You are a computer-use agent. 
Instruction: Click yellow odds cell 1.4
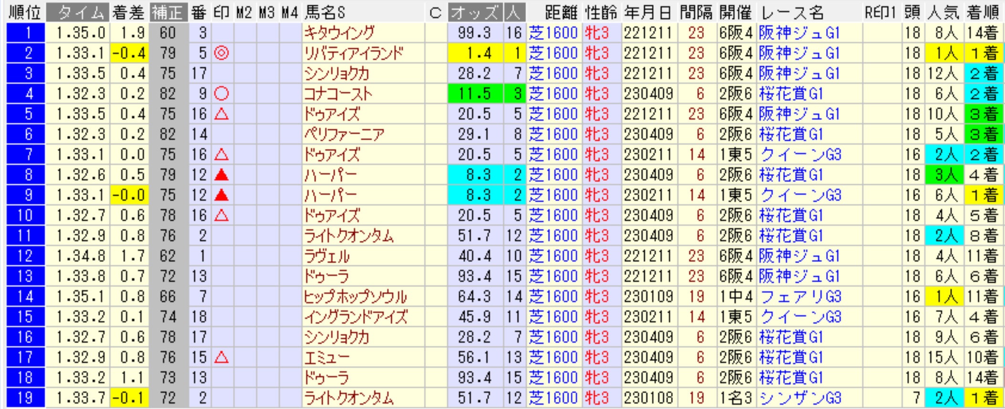[x=475, y=53]
